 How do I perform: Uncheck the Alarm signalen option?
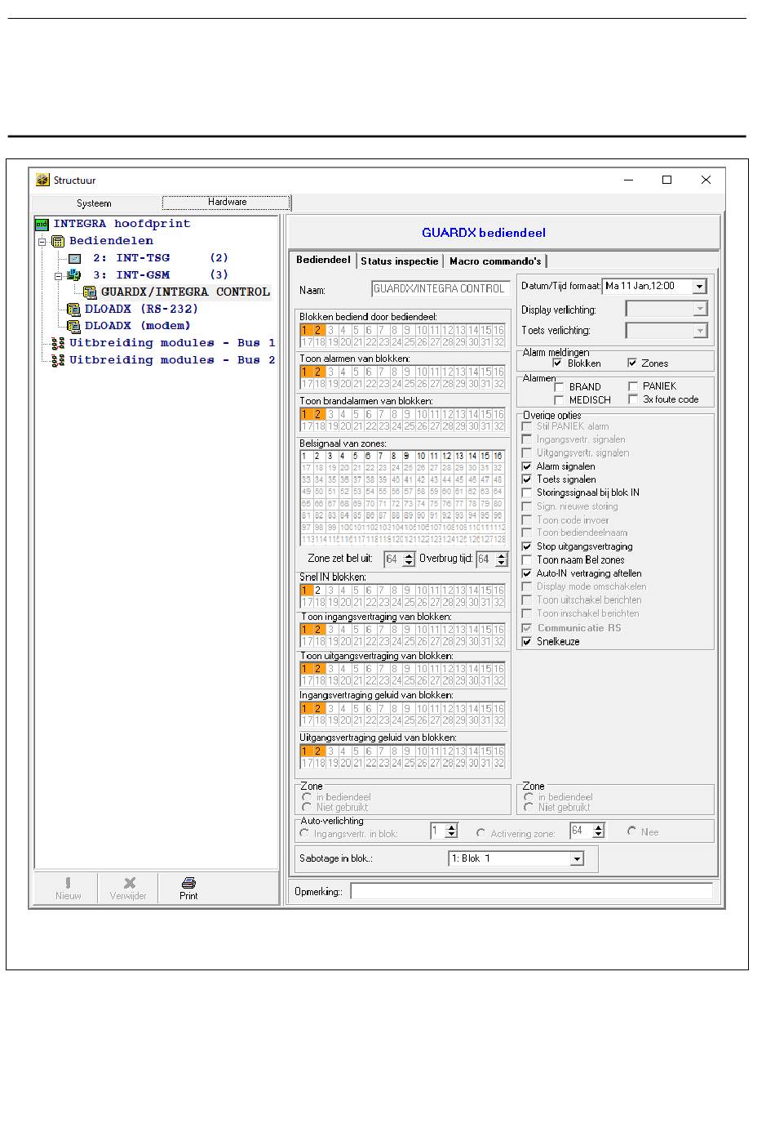(527, 466)
